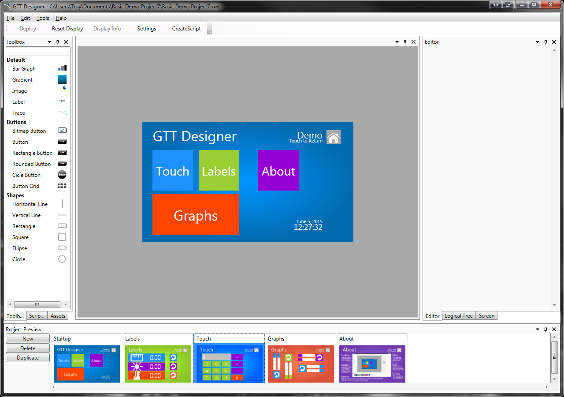
Task: Switch to the Logical Tree tab
Action: click(459, 316)
